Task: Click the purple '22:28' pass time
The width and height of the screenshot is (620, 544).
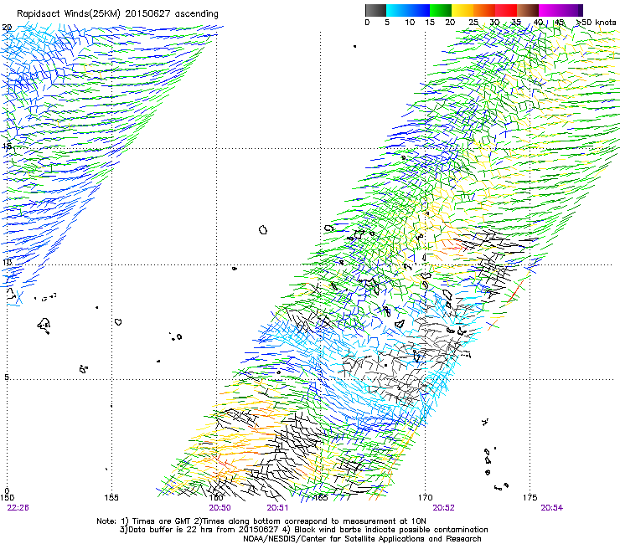Action: [18, 508]
